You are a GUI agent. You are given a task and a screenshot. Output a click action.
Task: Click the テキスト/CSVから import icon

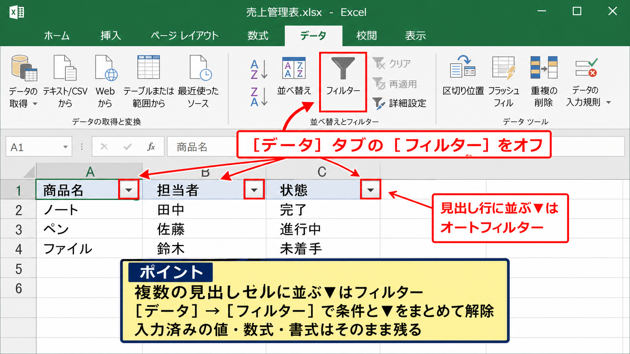[65, 68]
